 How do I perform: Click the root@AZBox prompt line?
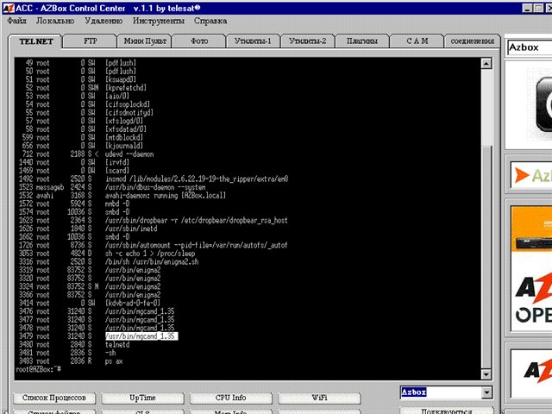pyautogui.click(x=39, y=369)
